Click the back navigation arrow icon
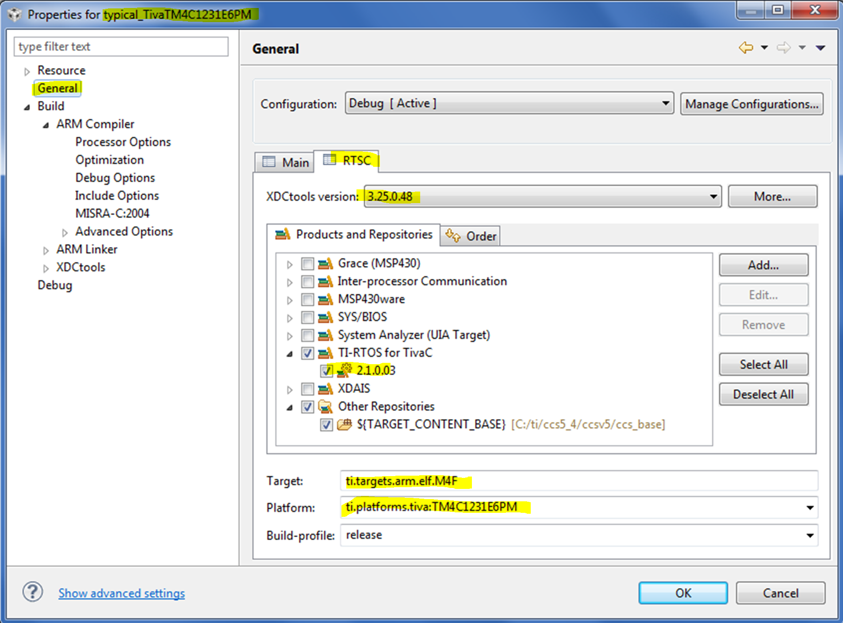This screenshot has width=843, height=623. 746,47
